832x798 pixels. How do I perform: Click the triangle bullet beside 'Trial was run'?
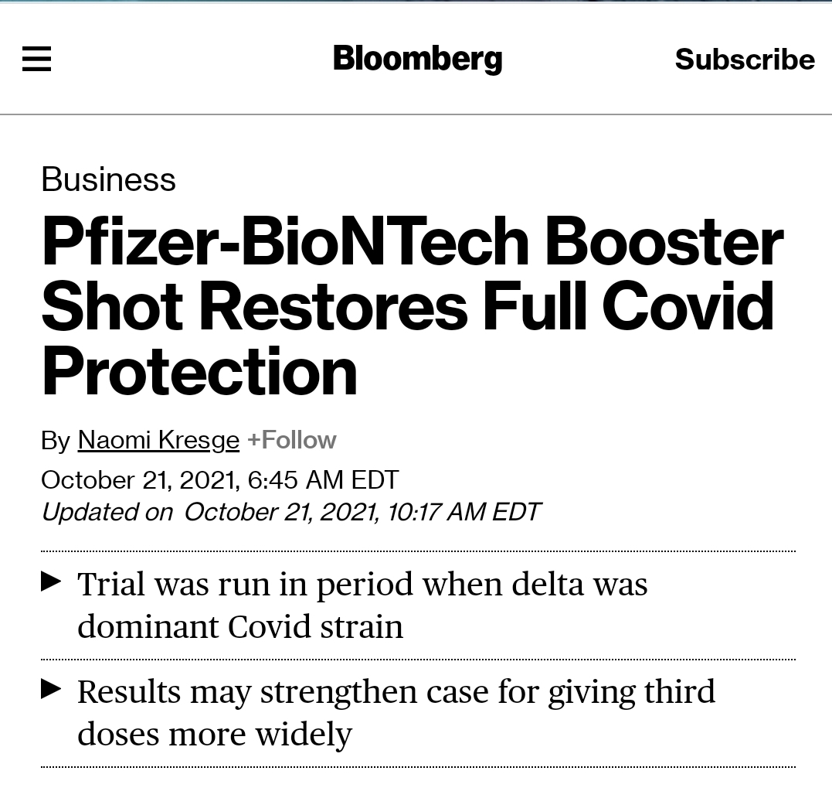[x=51, y=581]
